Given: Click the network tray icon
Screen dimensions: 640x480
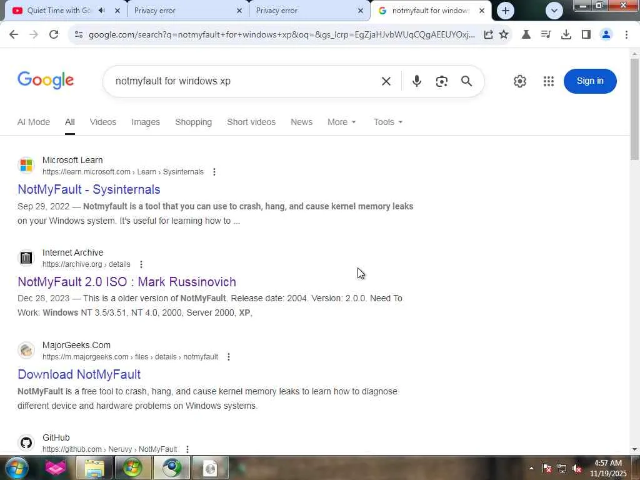Looking at the screenshot, I should pos(562,468).
